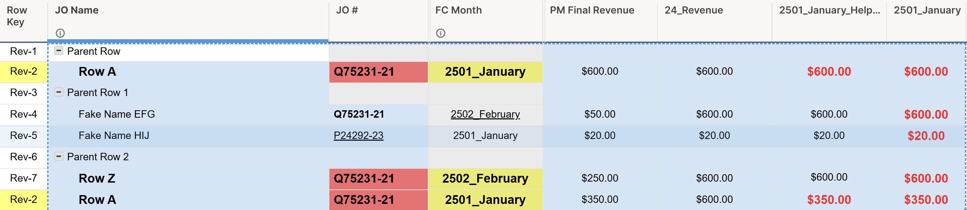Select the JO Name column header
967x210 pixels.
pos(188,21)
